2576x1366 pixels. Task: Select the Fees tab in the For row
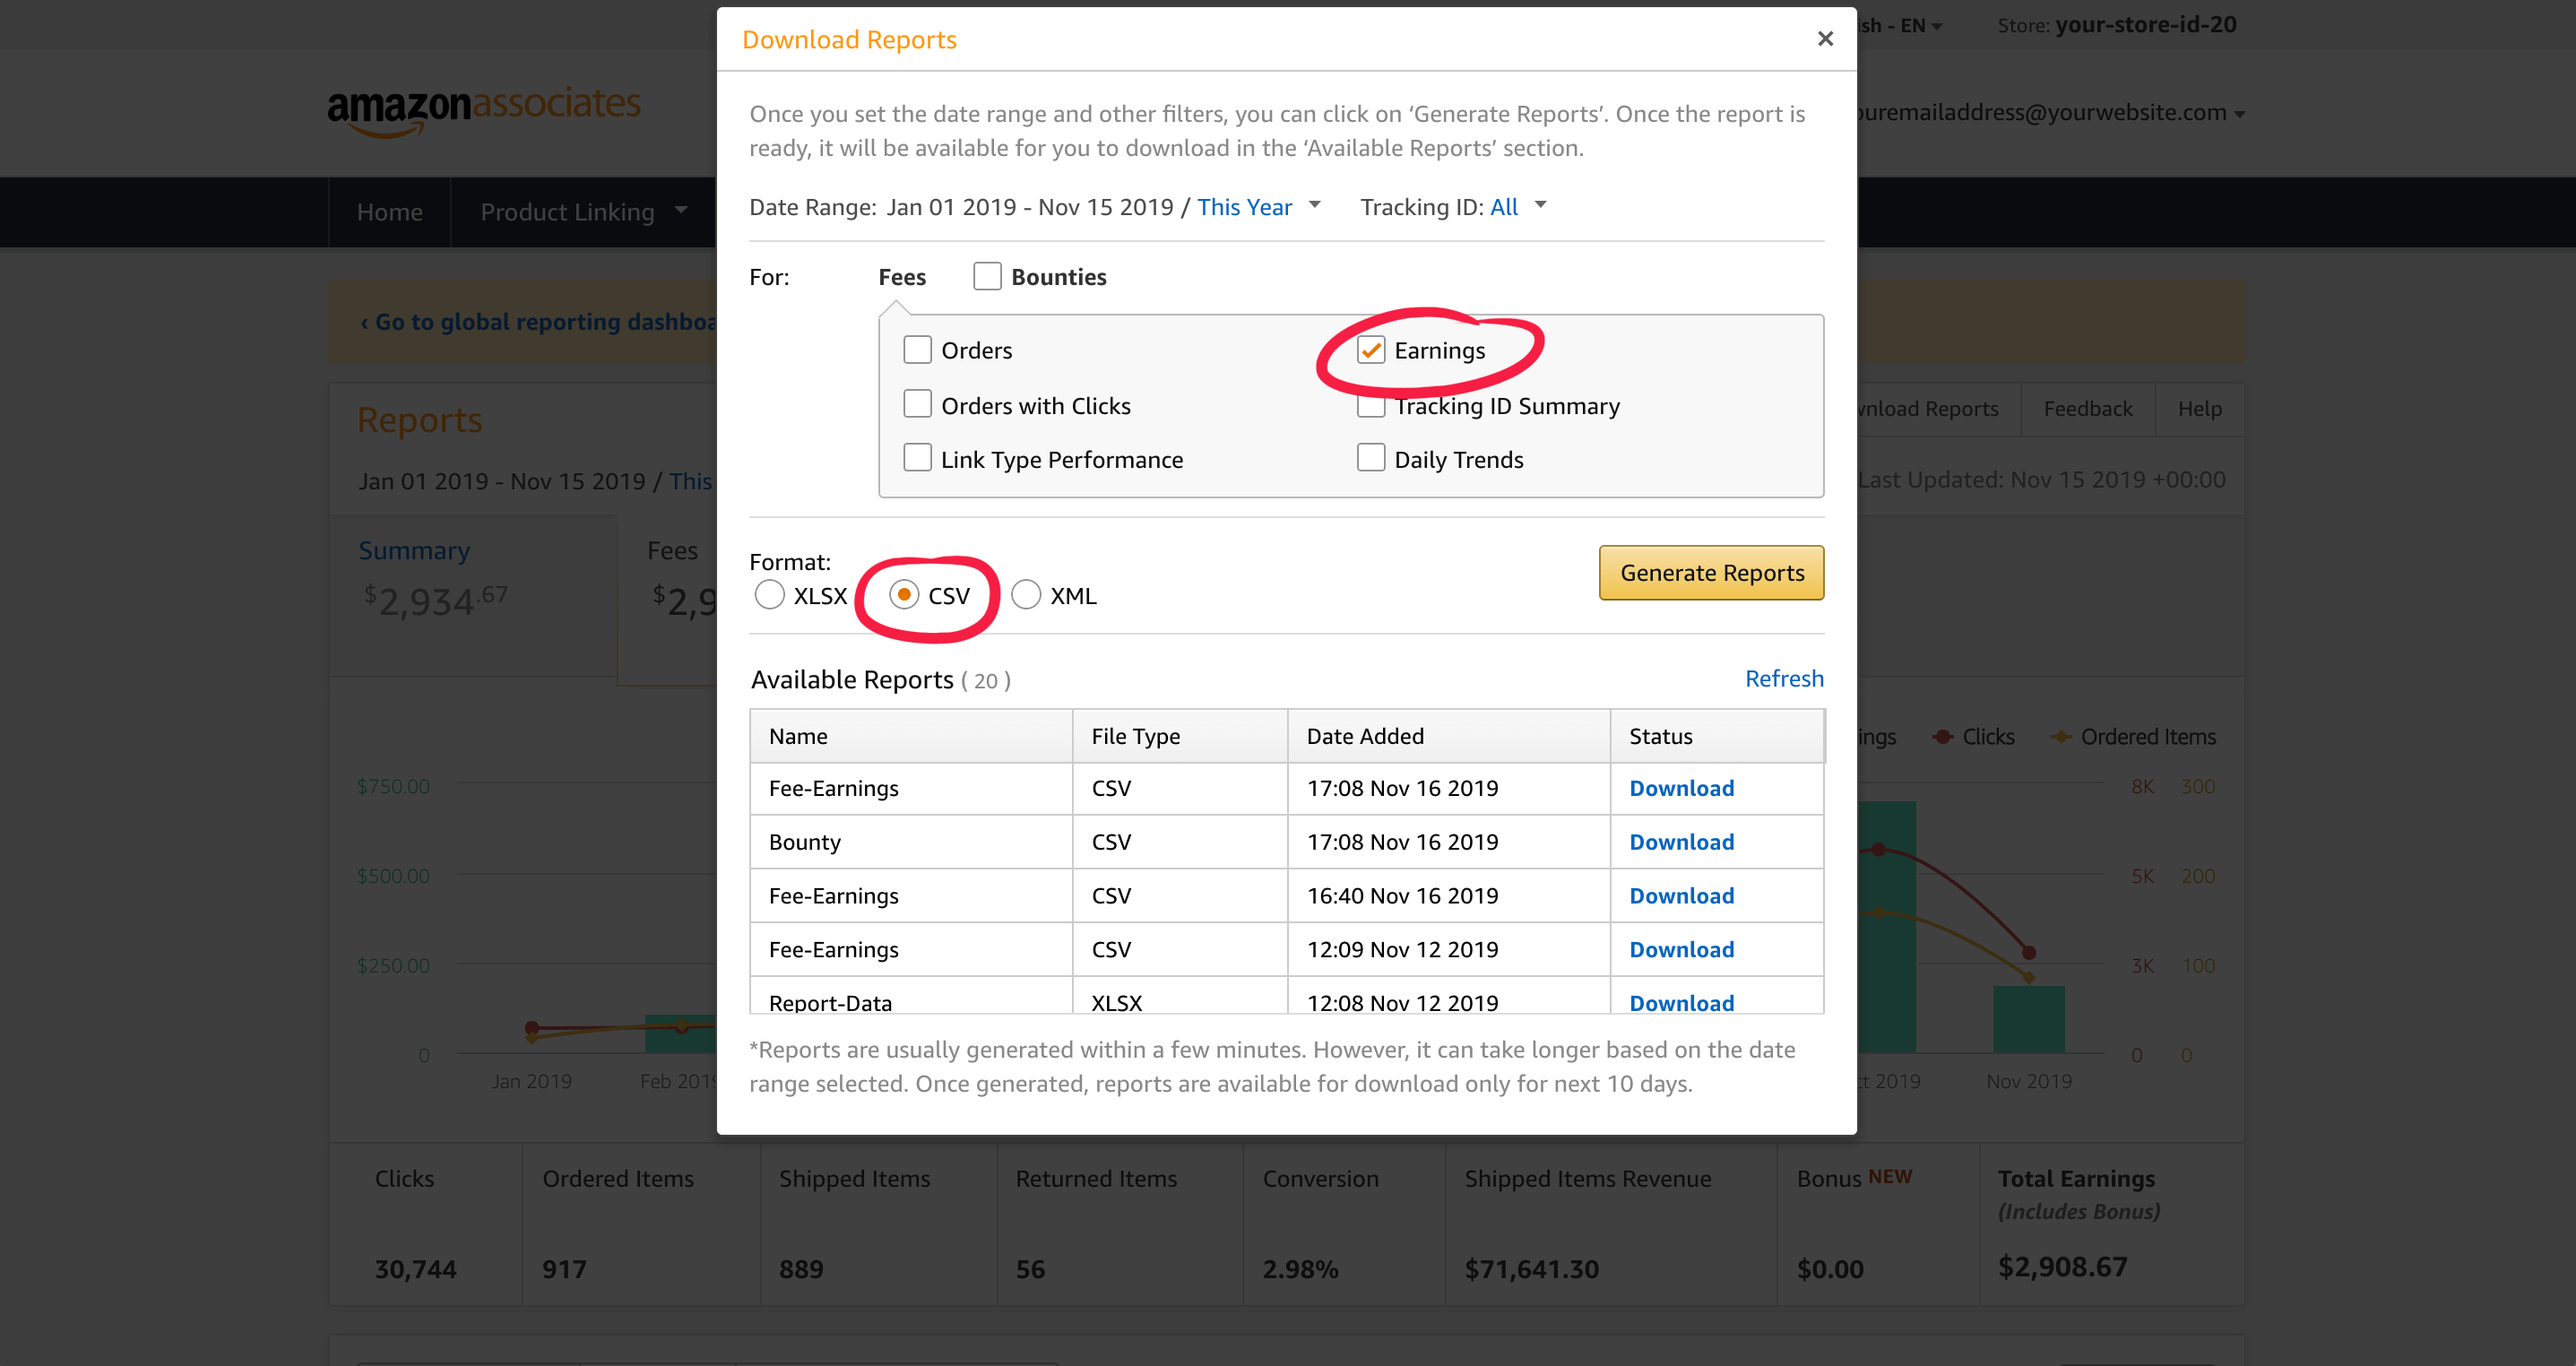point(901,277)
